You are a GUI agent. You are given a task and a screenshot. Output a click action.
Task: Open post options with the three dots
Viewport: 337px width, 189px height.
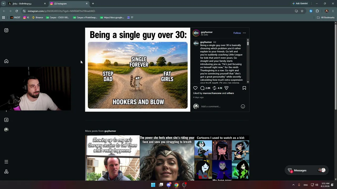[x=244, y=33]
